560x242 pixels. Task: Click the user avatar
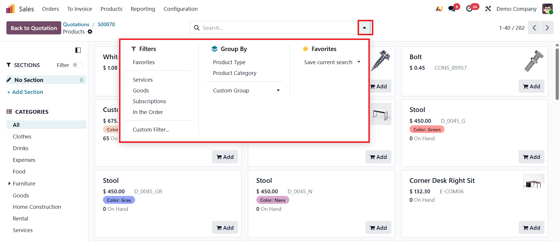tap(548, 9)
